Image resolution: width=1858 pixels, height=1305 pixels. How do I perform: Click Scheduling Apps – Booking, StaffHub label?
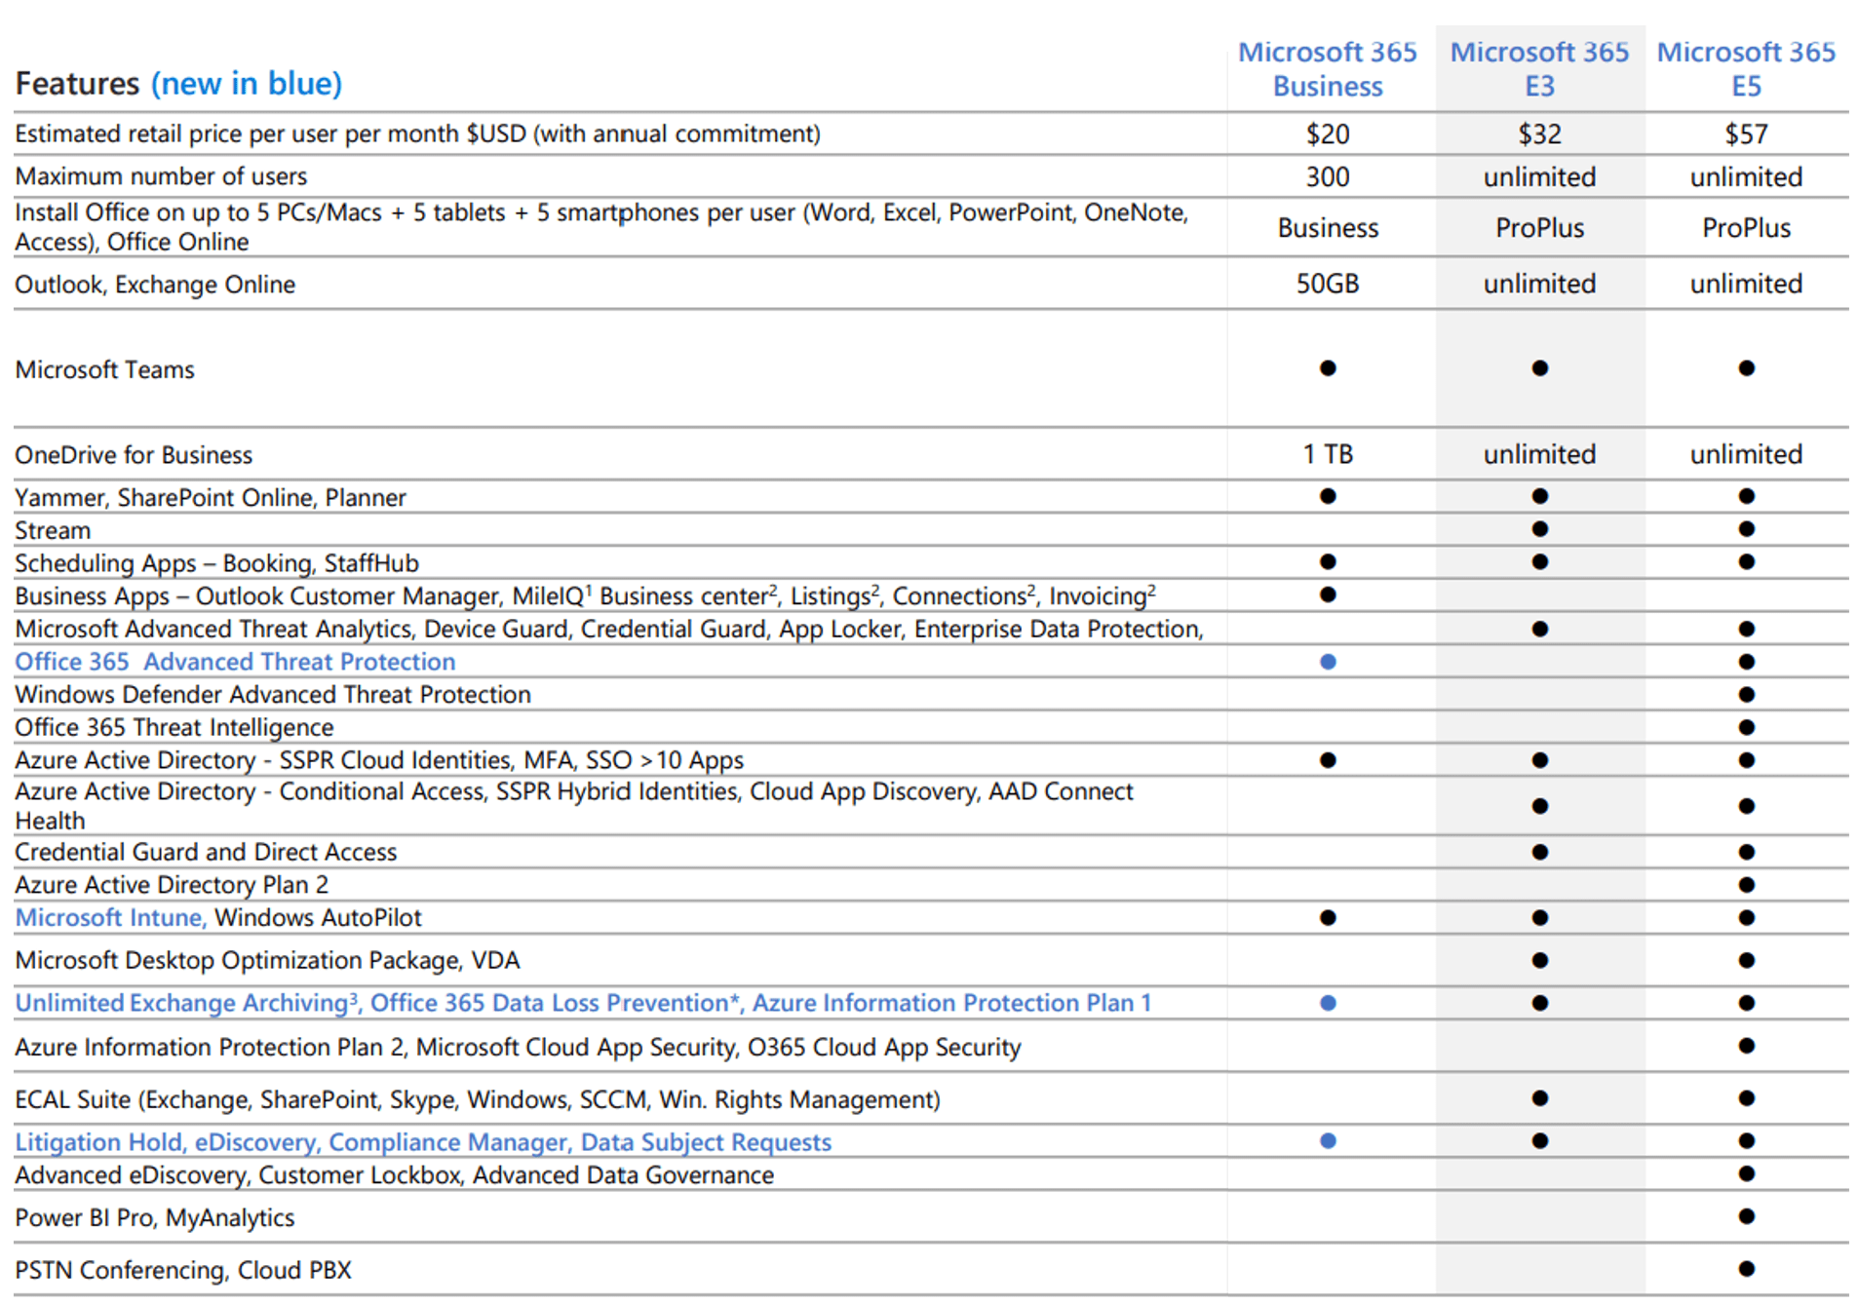pos(216,563)
